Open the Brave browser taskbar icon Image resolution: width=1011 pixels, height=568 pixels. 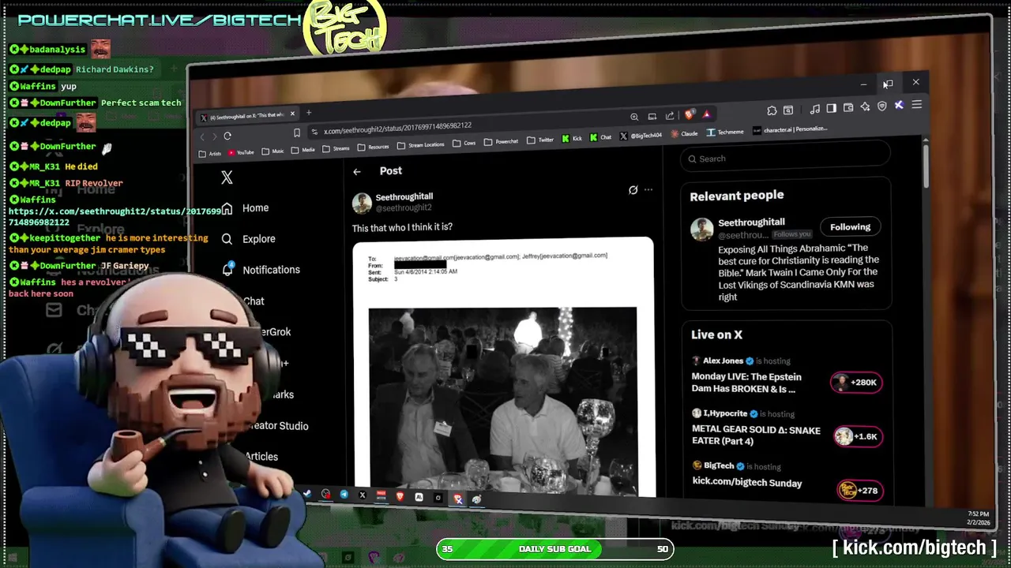pyautogui.click(x=400, y=496)
